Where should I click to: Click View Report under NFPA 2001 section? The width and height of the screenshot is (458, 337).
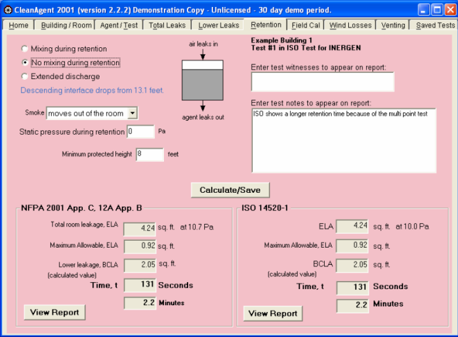pos(55,312)
